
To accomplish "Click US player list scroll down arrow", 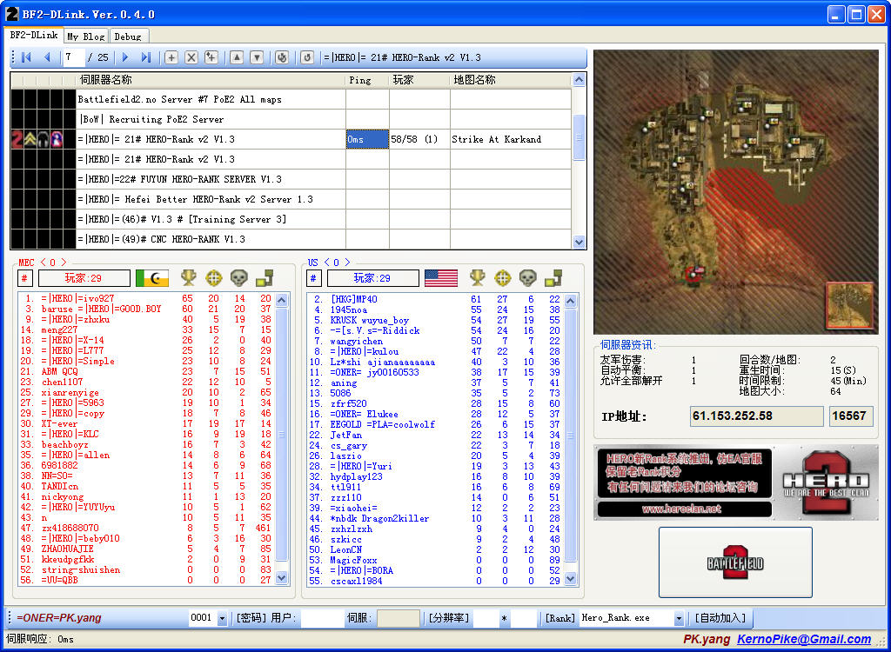I will pos(571,578).
